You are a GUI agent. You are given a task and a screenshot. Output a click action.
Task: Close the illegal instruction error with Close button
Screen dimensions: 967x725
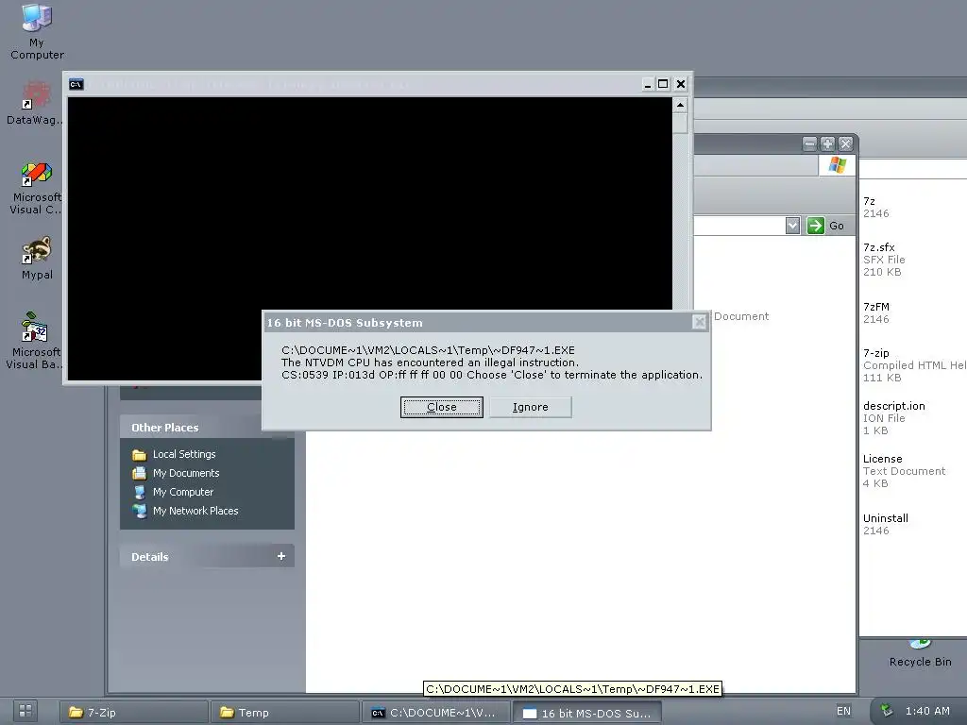tap(442, 407)
